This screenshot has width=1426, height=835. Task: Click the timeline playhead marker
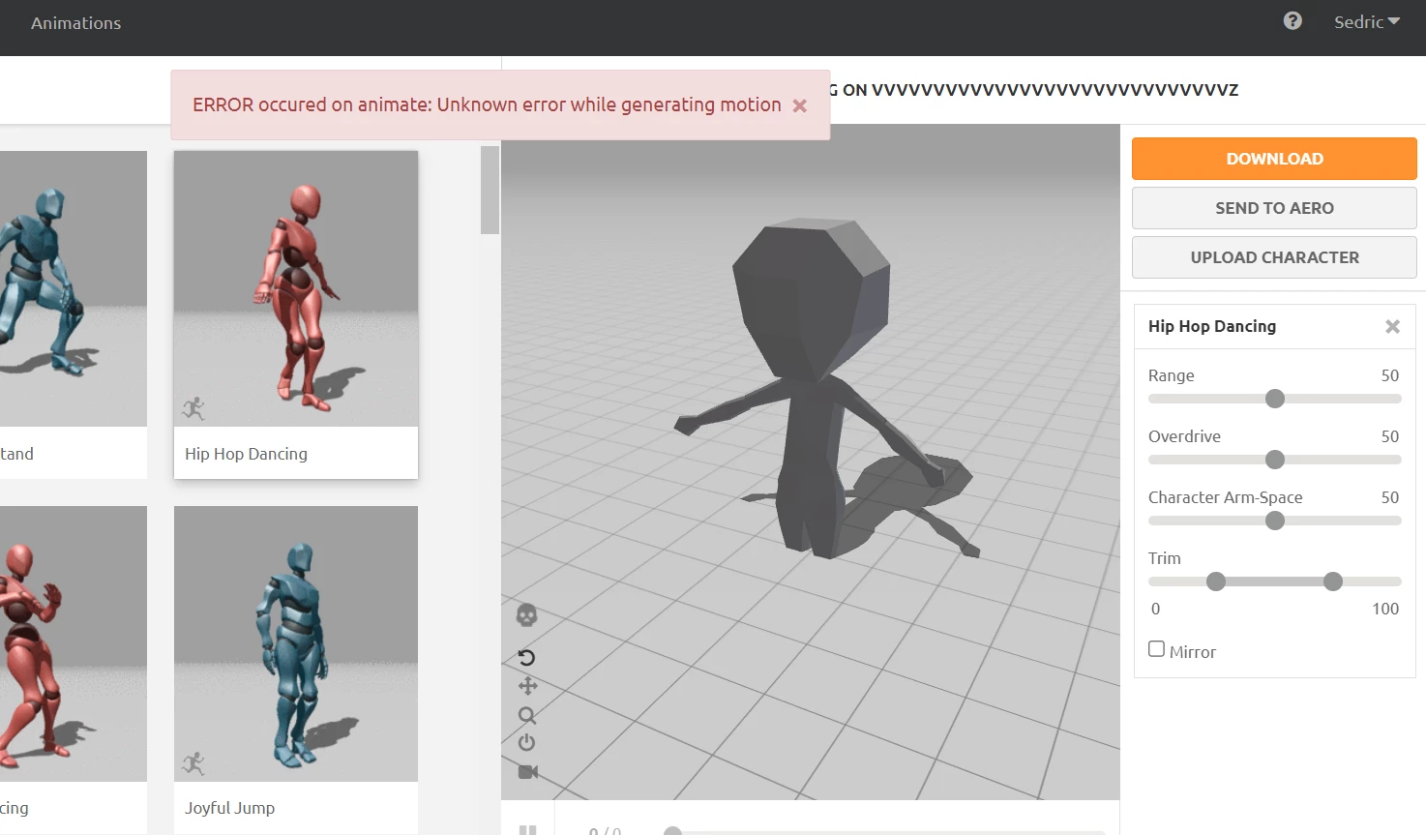673,831
